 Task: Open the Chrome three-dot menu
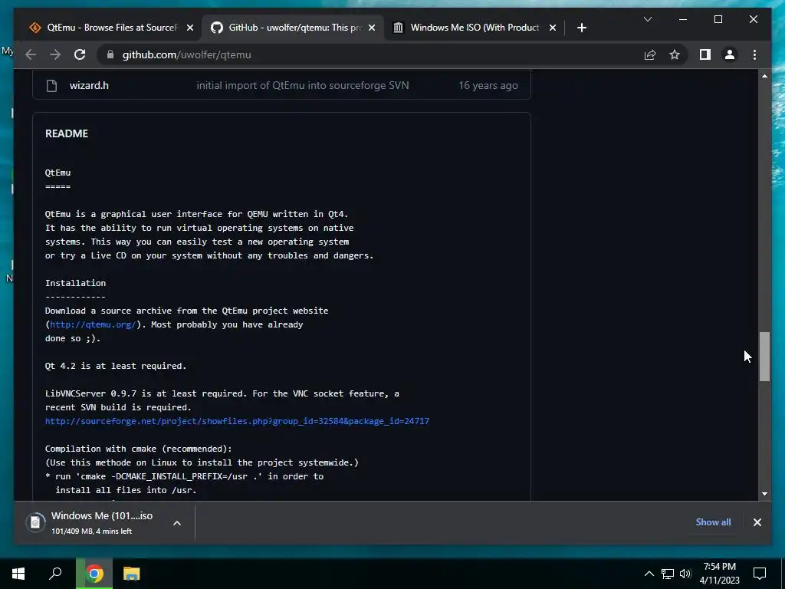[x=754, y=54]
